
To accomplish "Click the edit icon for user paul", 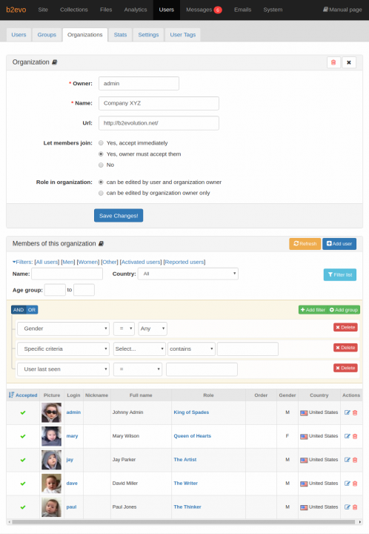I will [x=347, y=507].
